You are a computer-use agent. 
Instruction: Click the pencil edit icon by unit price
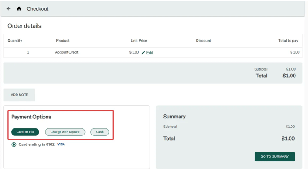pos(143,53)
